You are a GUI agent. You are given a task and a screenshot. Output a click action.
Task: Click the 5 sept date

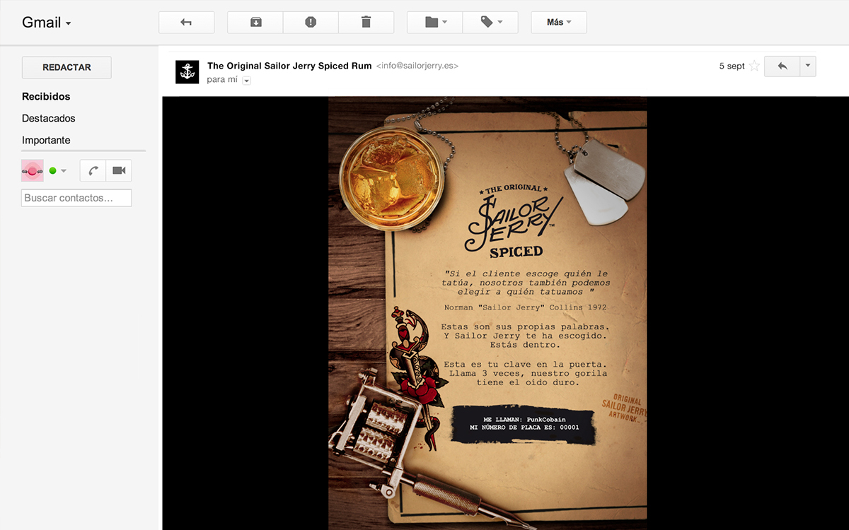pyautogui.click(x=732, y=66)
